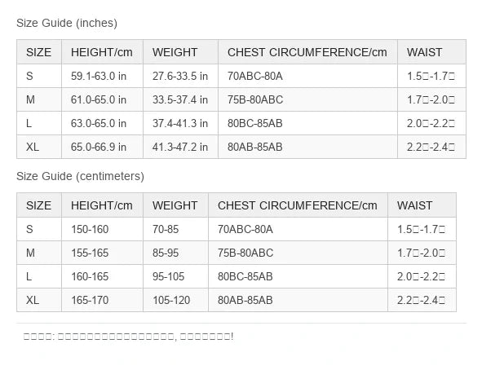Viewport: 482px width, 370px height.
Task: Select the 41.3-47.2 in weight cell
Action: coord(181,147)
